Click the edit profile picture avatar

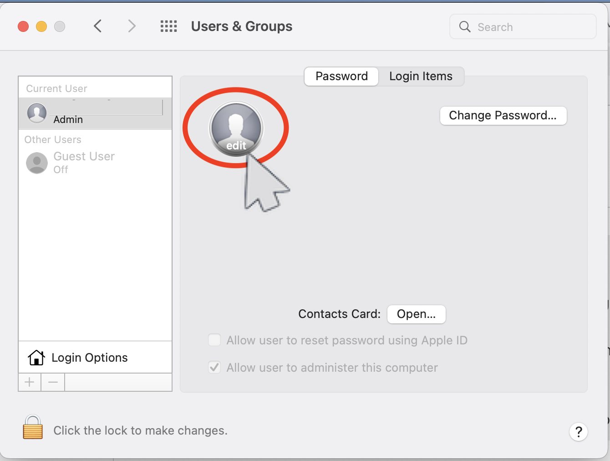coord(236,128)
